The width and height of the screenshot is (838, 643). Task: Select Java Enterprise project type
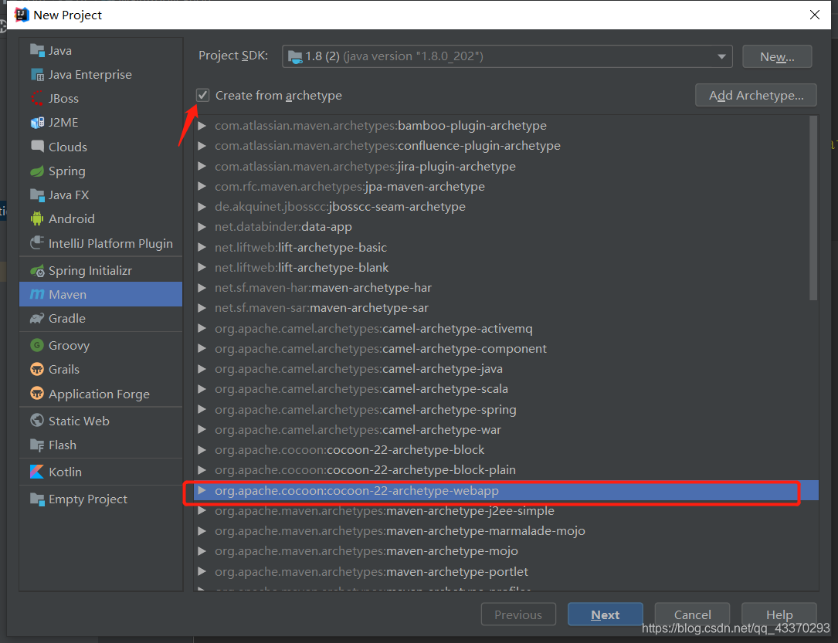pyautogui.click(x=100, y=75)
